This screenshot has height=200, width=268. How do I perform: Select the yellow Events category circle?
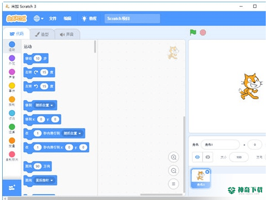(12, 85)
